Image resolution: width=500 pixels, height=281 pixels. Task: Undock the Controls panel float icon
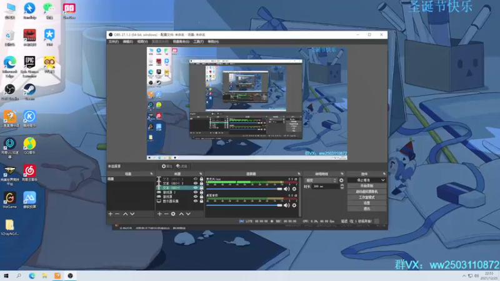tap(384, 174)
